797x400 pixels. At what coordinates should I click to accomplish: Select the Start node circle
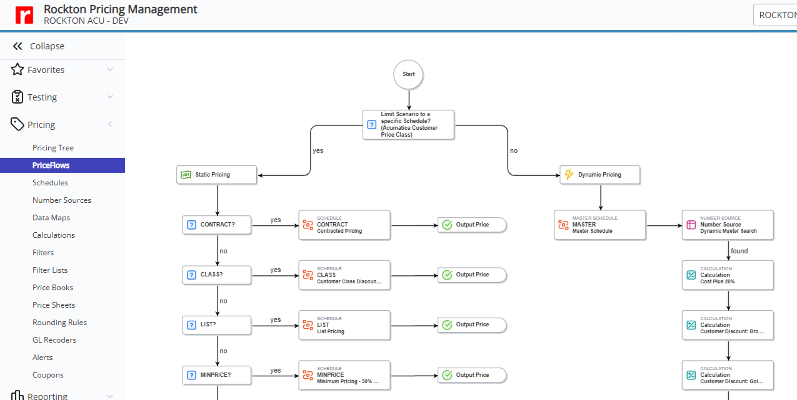tap(409, 74)
